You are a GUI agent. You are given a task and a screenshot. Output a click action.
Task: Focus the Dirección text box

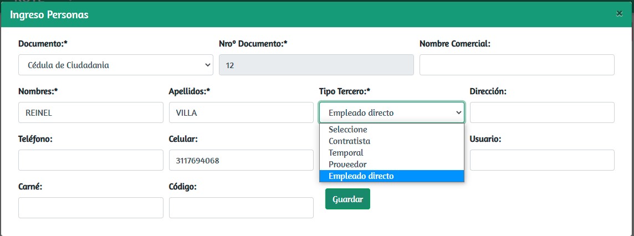(541, 112)
